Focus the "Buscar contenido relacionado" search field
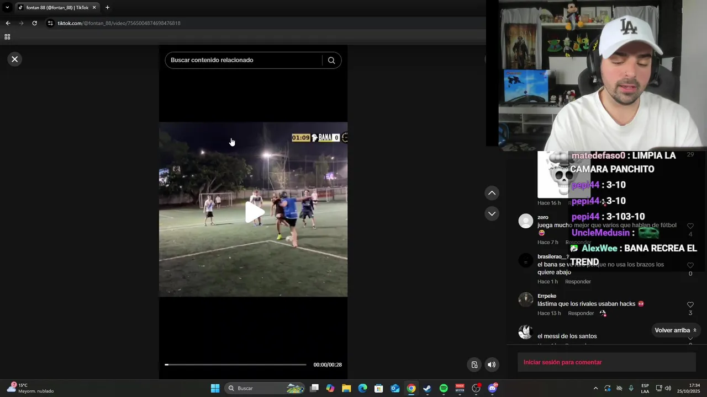This screenshot has height=397, width=707. coord(243,60)
